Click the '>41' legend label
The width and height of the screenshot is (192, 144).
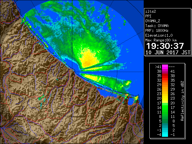tap(158, 67)
